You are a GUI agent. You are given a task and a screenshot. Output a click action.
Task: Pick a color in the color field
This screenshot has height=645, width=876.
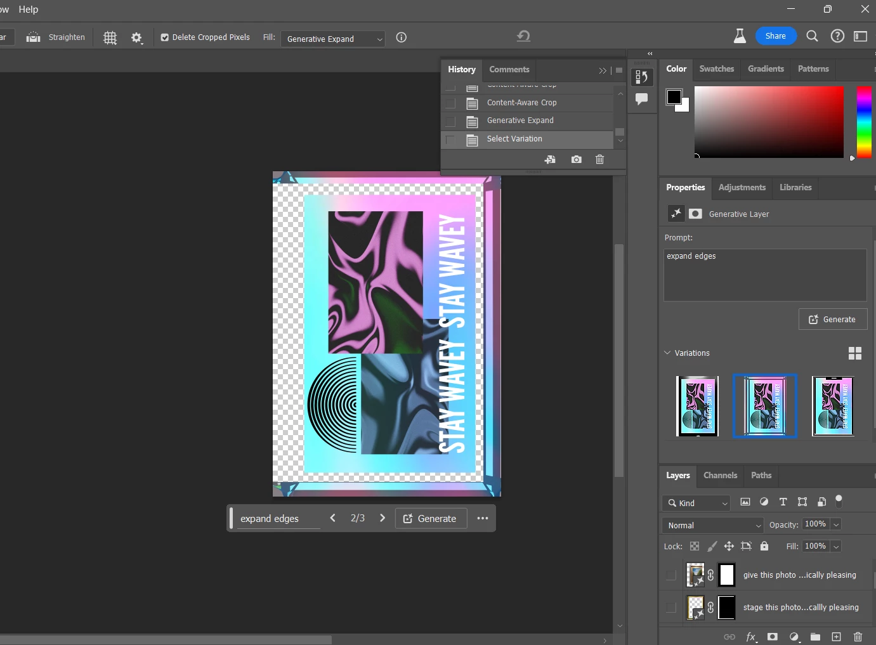click(x=769, y=122)
